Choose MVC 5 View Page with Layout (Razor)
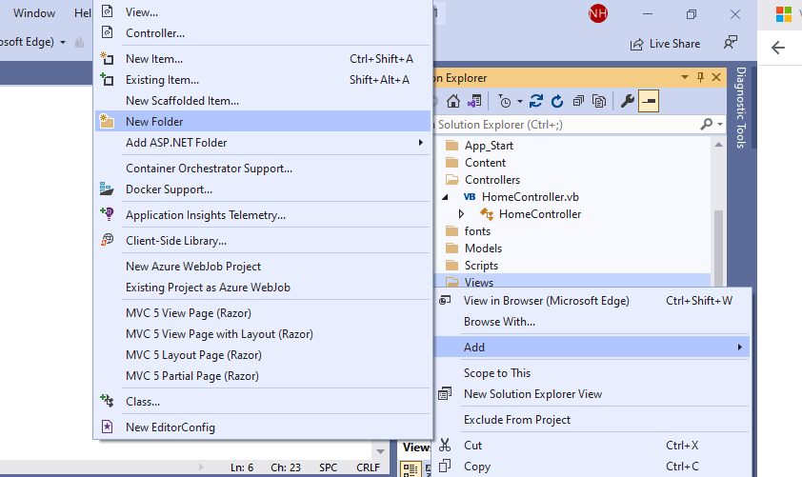Screen dimensions: 802x477 pos(262,334)
